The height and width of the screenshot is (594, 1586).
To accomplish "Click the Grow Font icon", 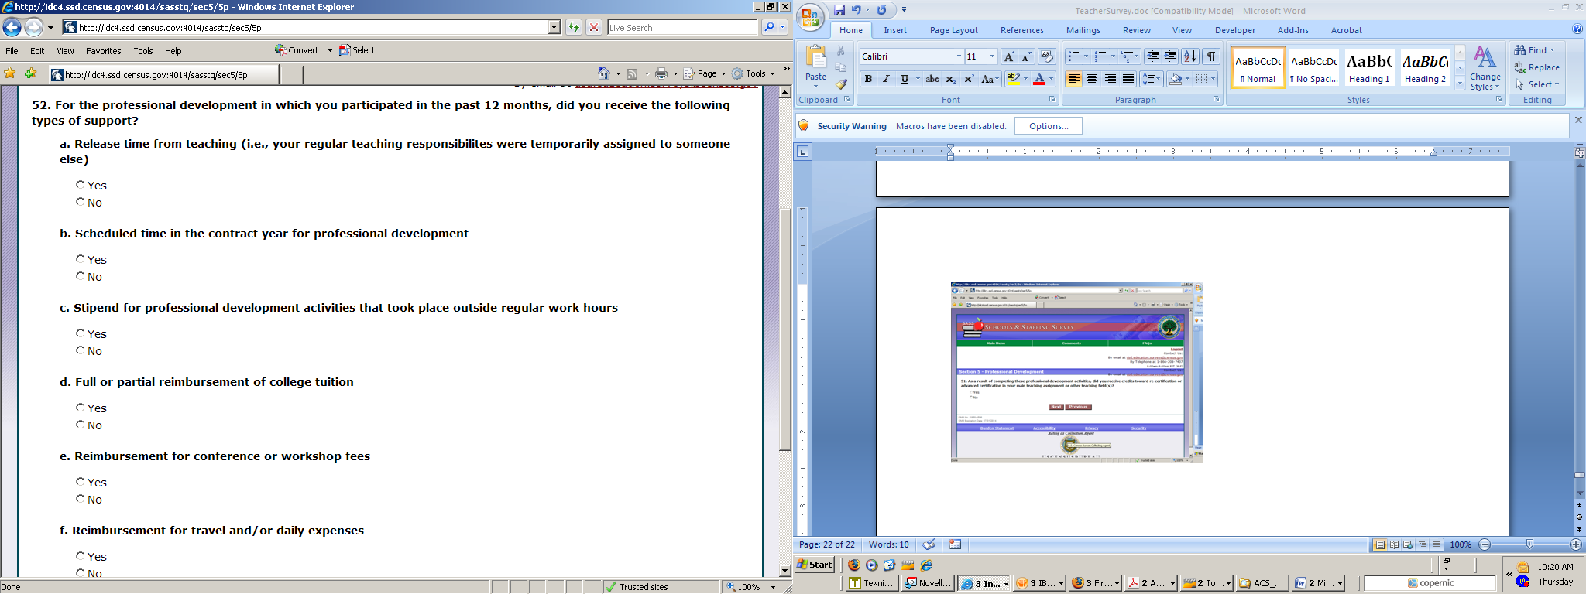I will click(x=1009, y=56).
